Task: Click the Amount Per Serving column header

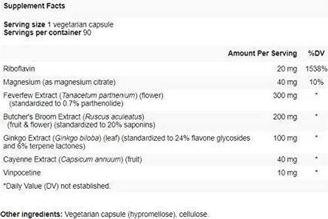Action: [x=262, y=53]
